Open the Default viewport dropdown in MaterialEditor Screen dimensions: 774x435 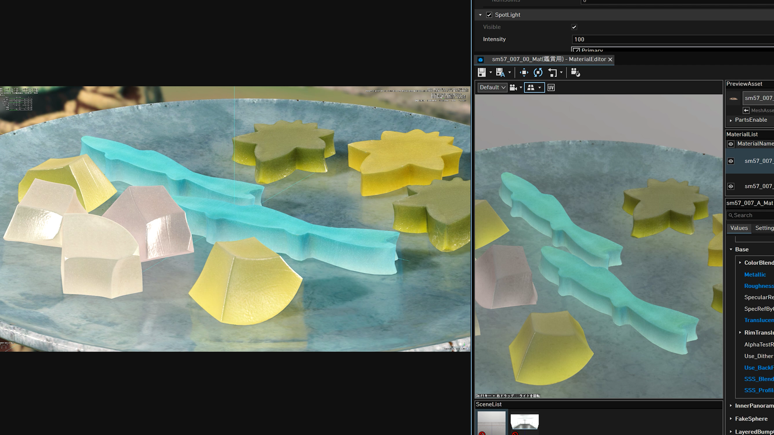491,88
